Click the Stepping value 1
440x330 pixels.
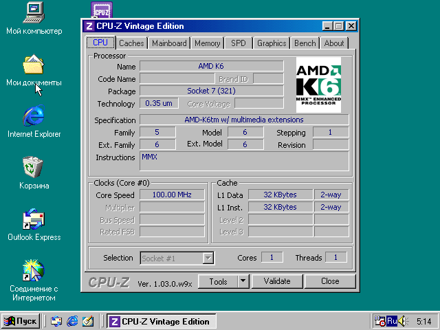tap(331, 132)
